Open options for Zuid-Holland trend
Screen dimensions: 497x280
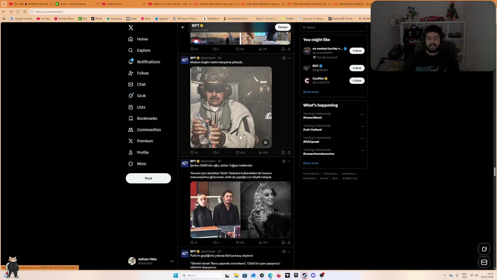[363, 126]
